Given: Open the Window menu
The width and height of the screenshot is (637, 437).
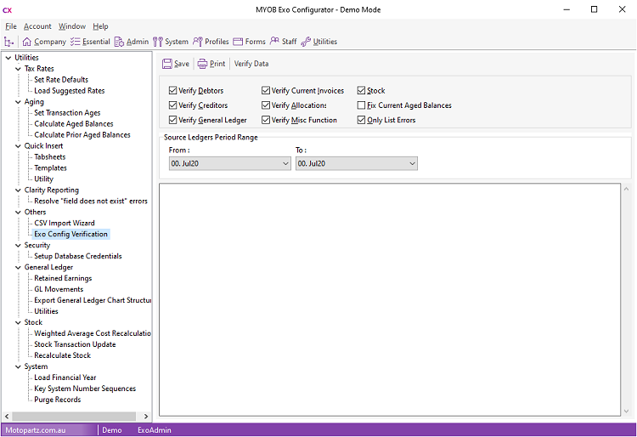Looking at the screenshot, I should 72,26.
